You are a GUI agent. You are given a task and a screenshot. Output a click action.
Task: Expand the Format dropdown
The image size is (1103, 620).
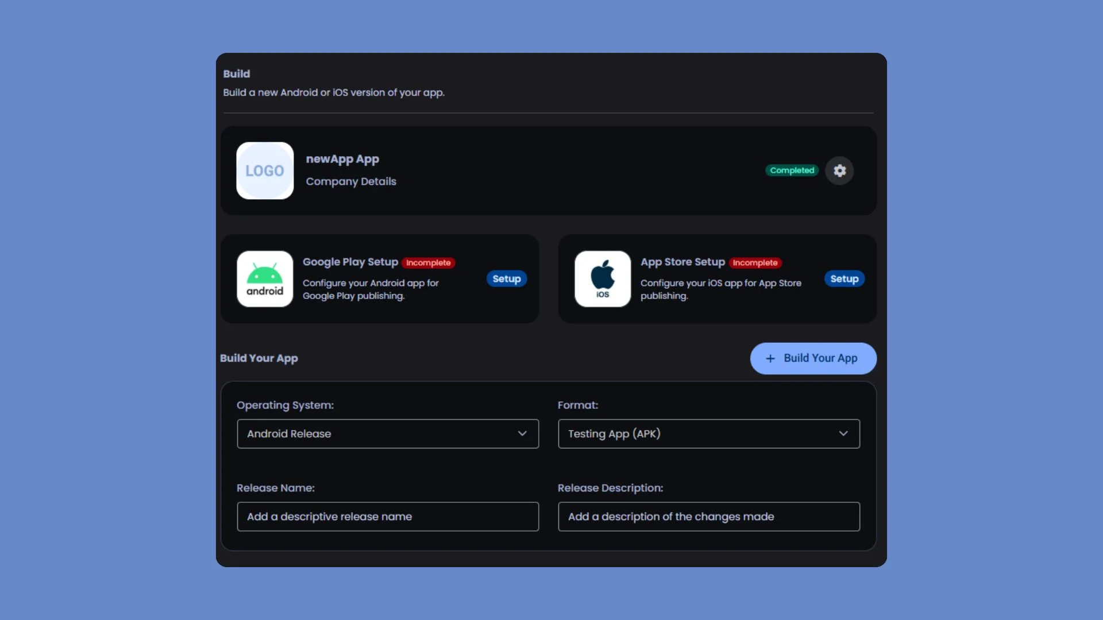(x=708, y=434)
